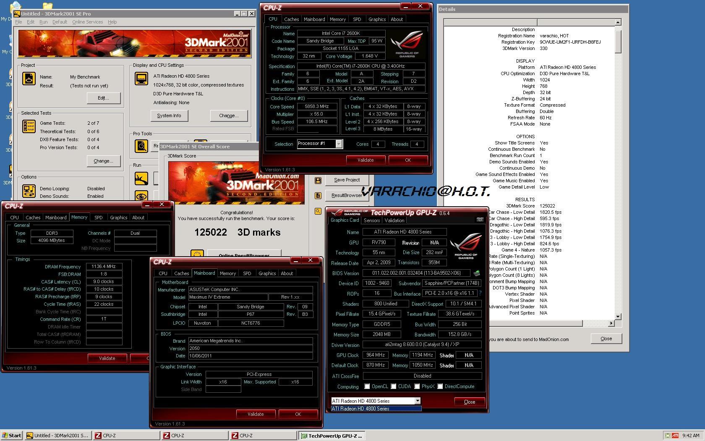This screenshot has width=705, height=441.
Task: Click the 3DMark2001 title bar app icon
Action: 17,13
